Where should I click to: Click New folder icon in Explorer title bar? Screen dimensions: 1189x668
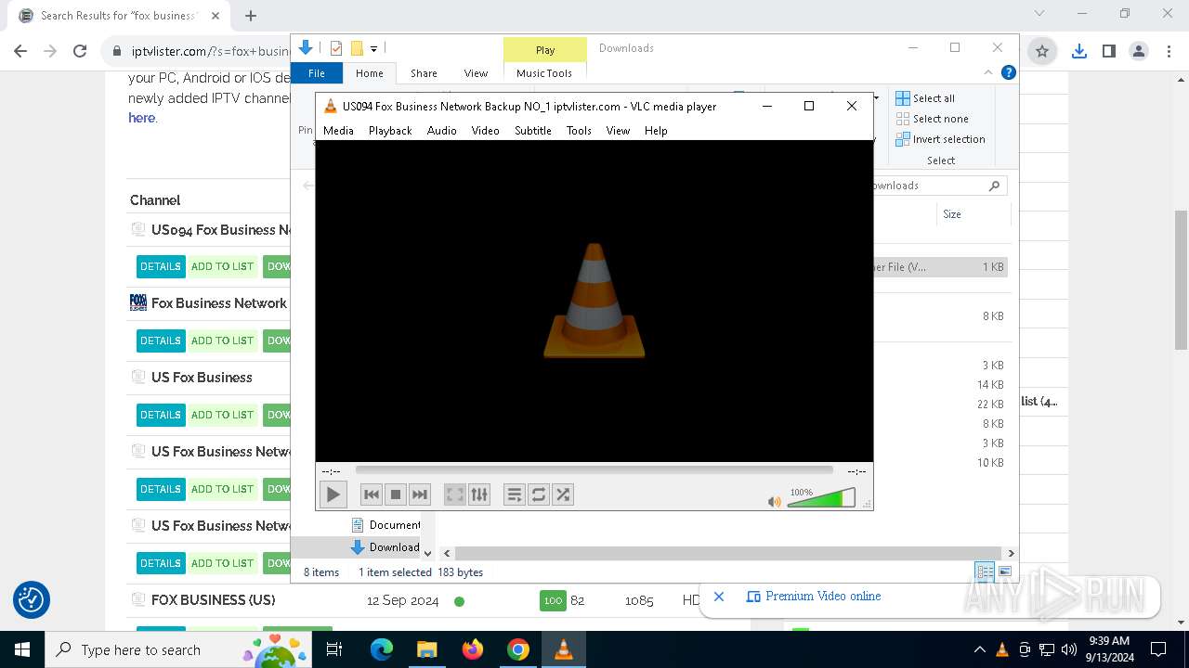(357, 48)
